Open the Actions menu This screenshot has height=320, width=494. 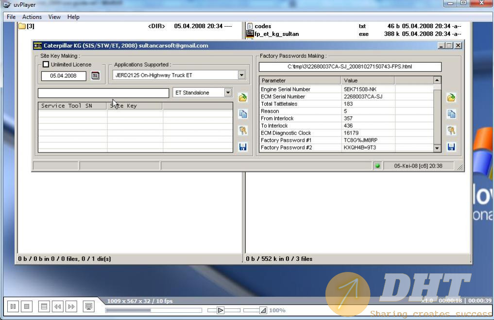tap(32, 17)
